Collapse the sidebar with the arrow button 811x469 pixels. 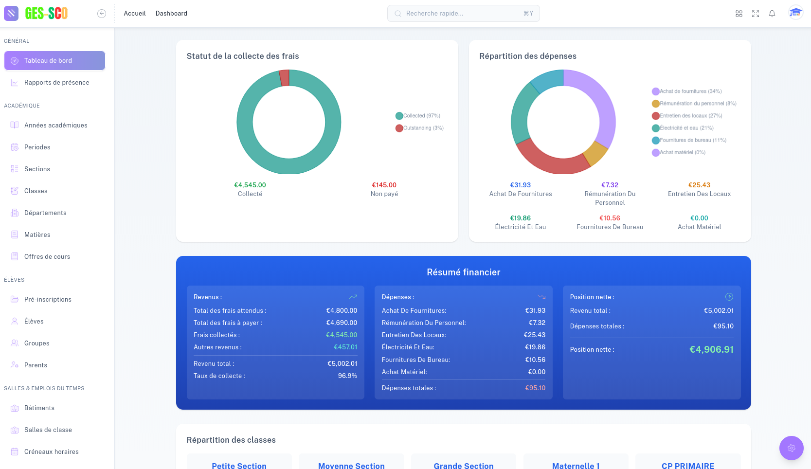click(102, 14)
